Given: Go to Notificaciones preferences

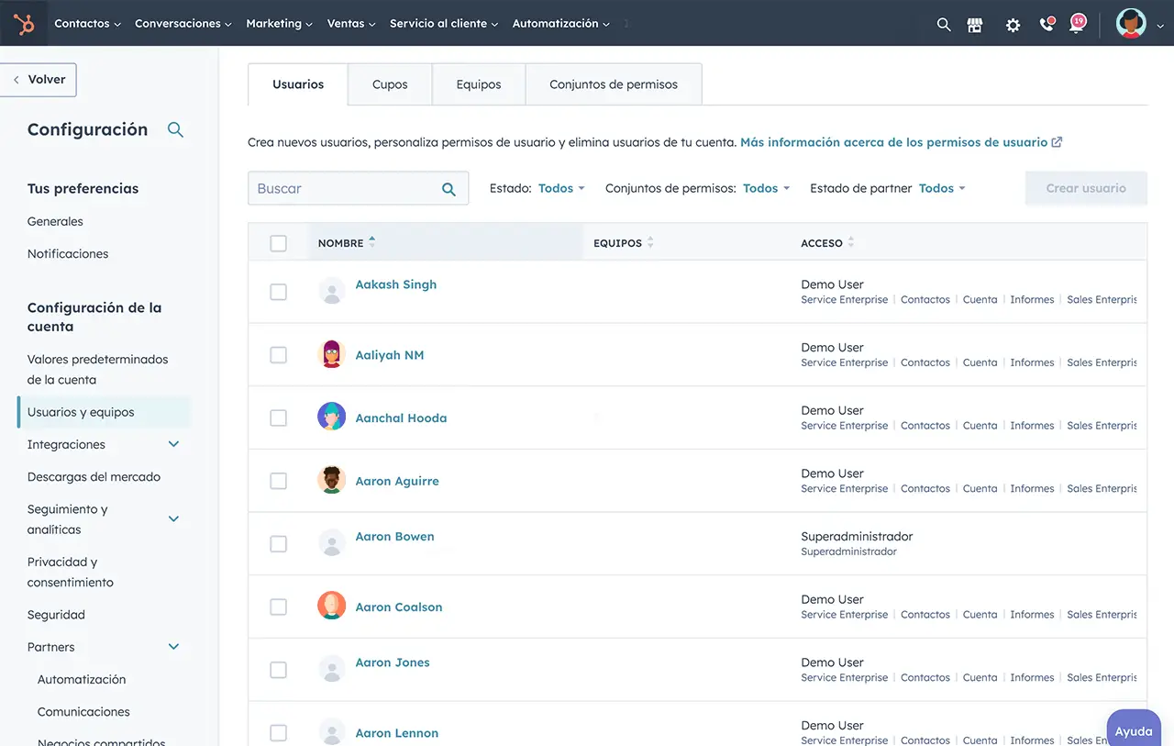Looking at the screenshot, I should pyautogui.click(x=68, y=253).
